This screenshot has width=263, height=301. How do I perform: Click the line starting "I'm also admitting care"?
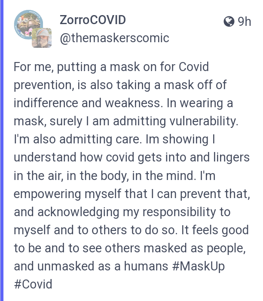(114, 140)
